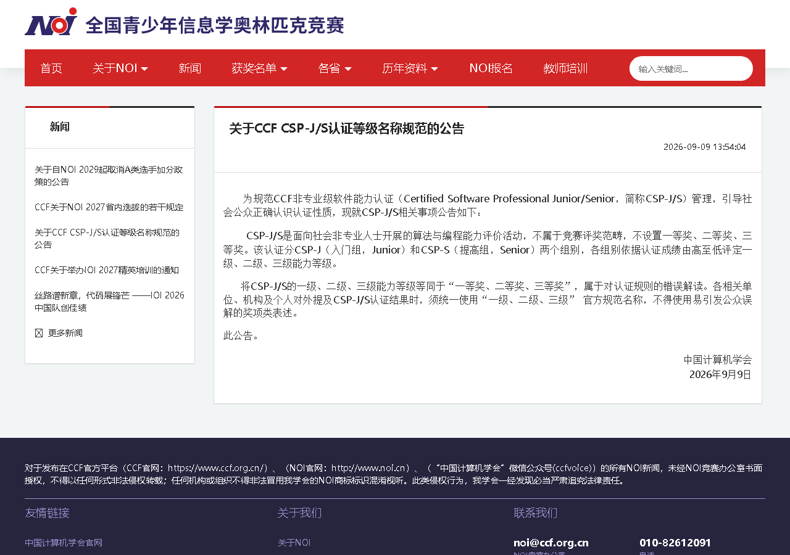Go to 教师培训 in the navigation bar

point(565,68)
